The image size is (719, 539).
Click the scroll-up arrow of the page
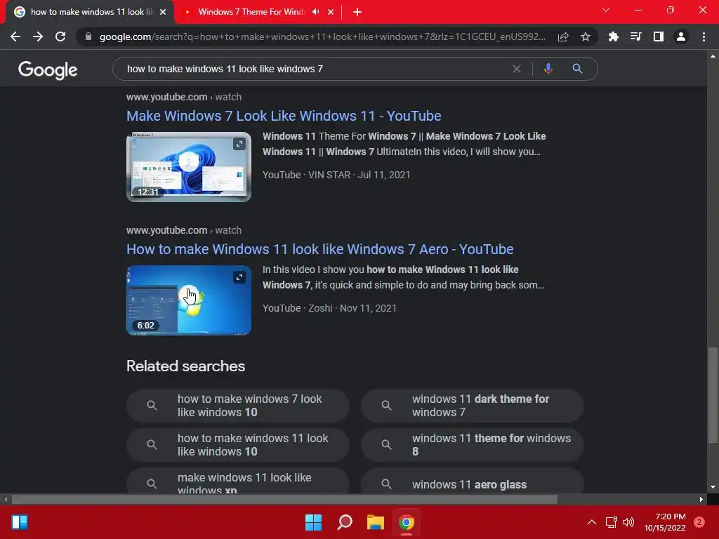click(x=713, y=56)
